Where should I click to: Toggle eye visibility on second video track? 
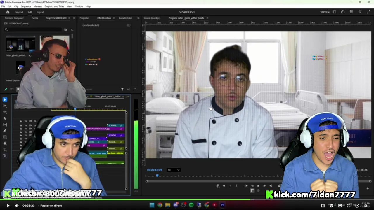click(x=35, y=125)
